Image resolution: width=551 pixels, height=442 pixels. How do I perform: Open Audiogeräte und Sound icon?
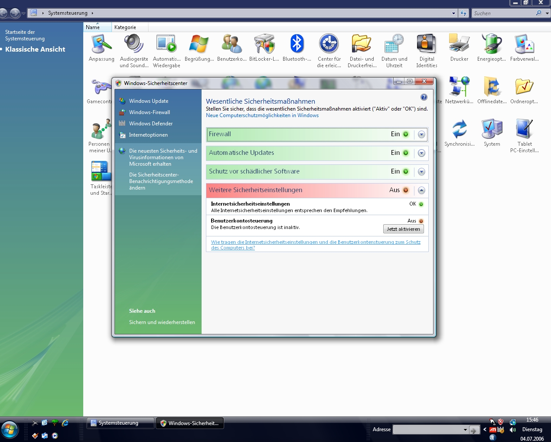point(134,51)
